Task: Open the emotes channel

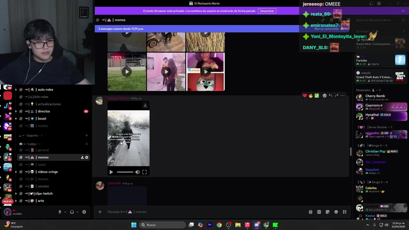Action: (53, 186)
